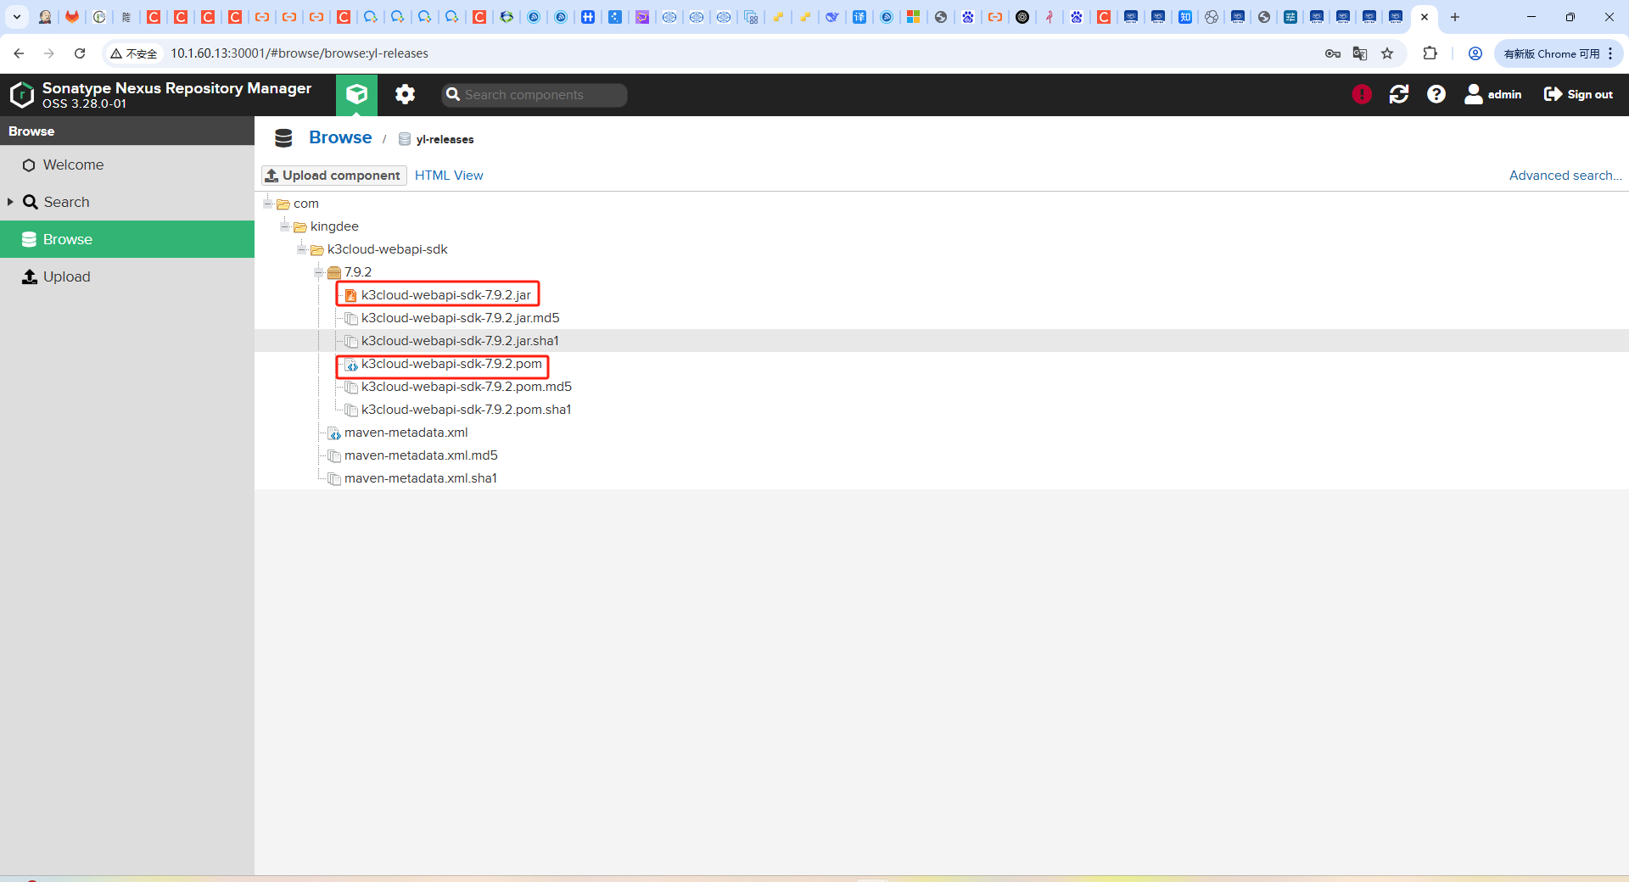Open Chrome extensions puzzle icon
Viewport: 1629px width, 882px height.
[x=1430, y=53]
